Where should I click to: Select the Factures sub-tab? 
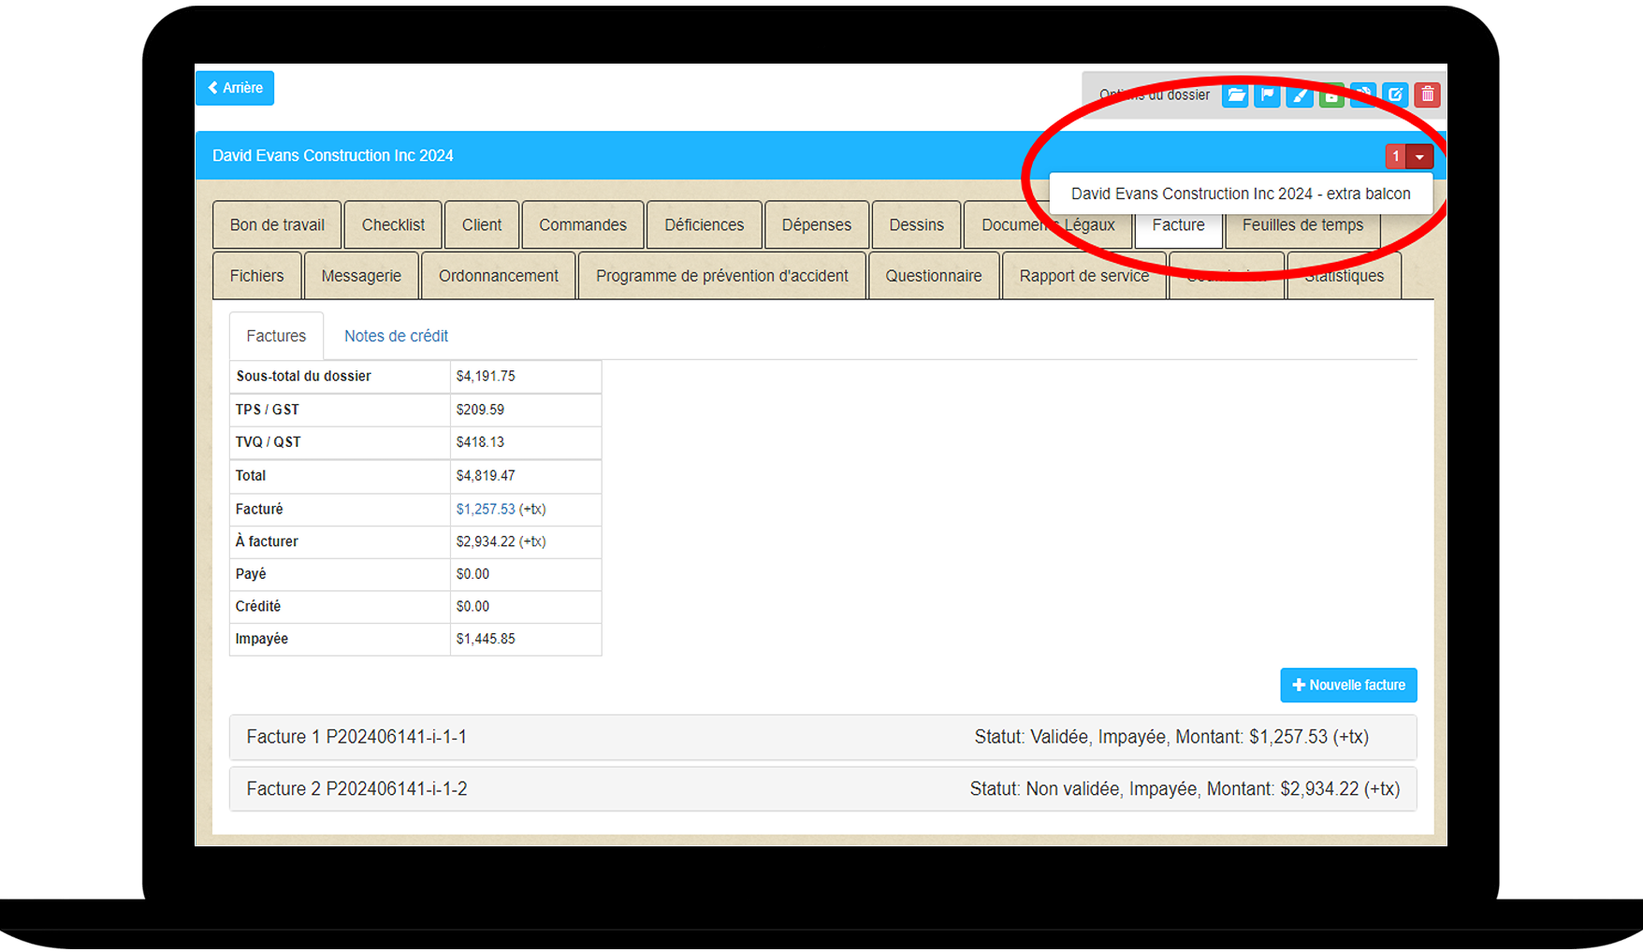coord(276,336)
